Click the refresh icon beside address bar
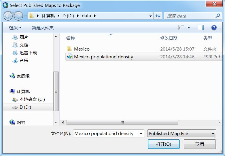This screenshot has height=156, width=225. (x=158, y=16)
